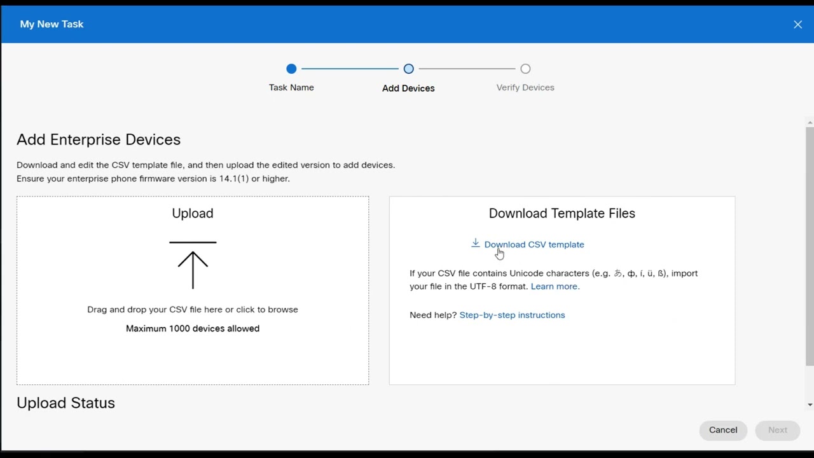This screenshot has height=458, width=814.
Task: Select the Task Name step circle
Action: [x=291, y=69]
